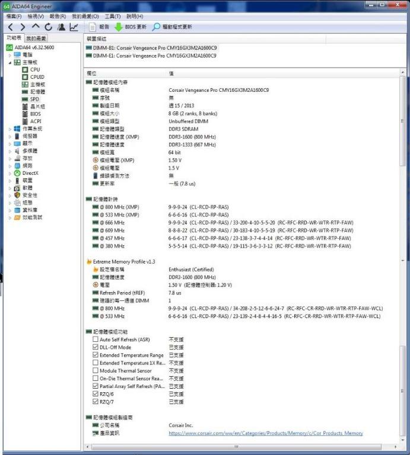Click the security shield tree icon
The height and width of the screenshot is (455, 410).
tap(17, 195)
